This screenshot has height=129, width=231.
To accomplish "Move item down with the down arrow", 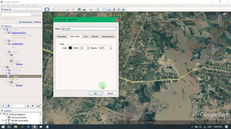I will coord(32,106).
